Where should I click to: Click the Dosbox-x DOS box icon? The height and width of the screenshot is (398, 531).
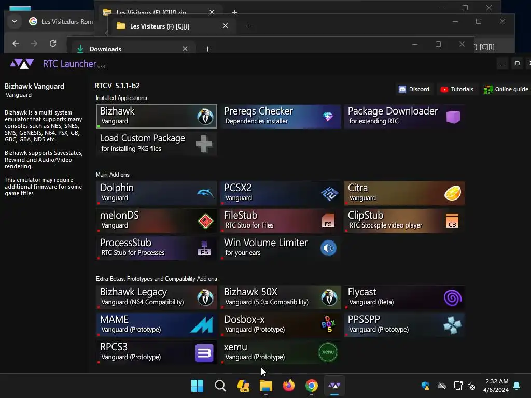(x=328, y=324)
